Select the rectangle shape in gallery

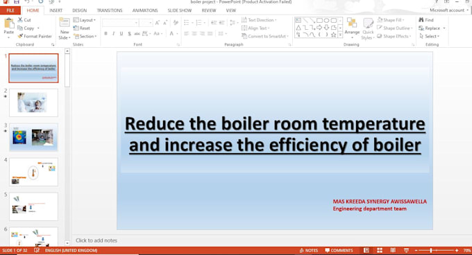pos(319,20)
